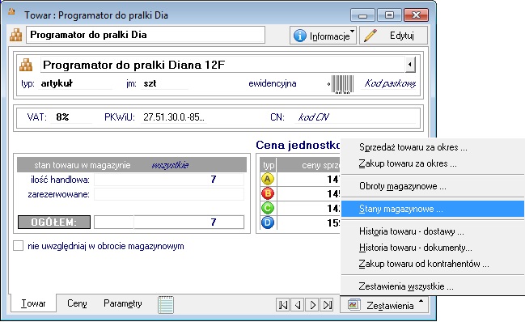Click the 'Kod paskowy' link
The width and height of the screenshot is (525, 322).
(390, 83)
